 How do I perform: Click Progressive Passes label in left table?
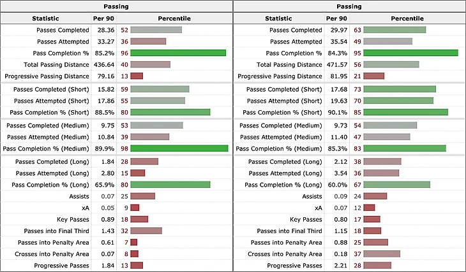(61, 265)
